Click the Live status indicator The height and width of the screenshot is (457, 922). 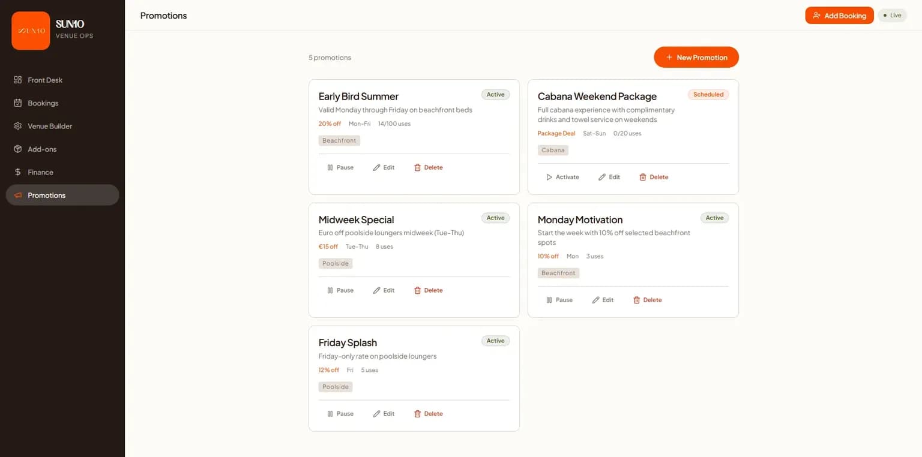tap(892, 16)
